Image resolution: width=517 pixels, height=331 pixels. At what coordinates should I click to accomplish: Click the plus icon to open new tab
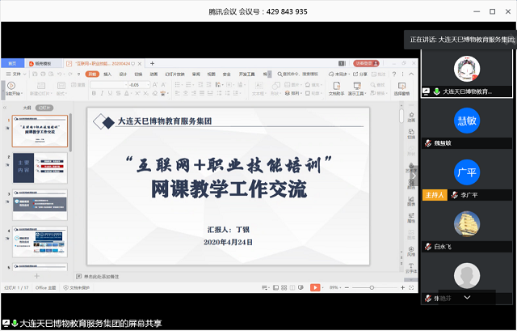coord(152,63)
